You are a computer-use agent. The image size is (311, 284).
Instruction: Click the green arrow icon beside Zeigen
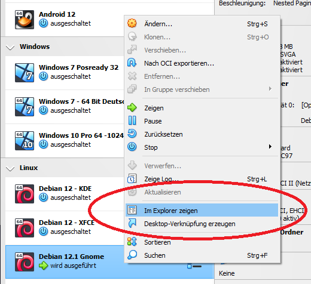[132, 107]
